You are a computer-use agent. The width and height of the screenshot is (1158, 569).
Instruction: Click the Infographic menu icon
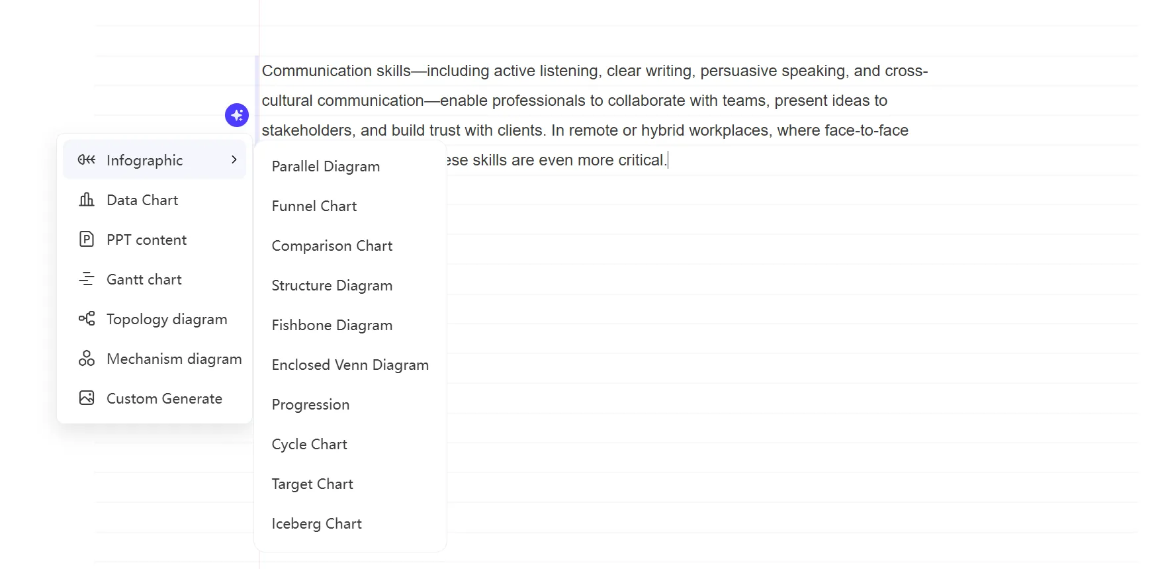click(x=87, y=159)
